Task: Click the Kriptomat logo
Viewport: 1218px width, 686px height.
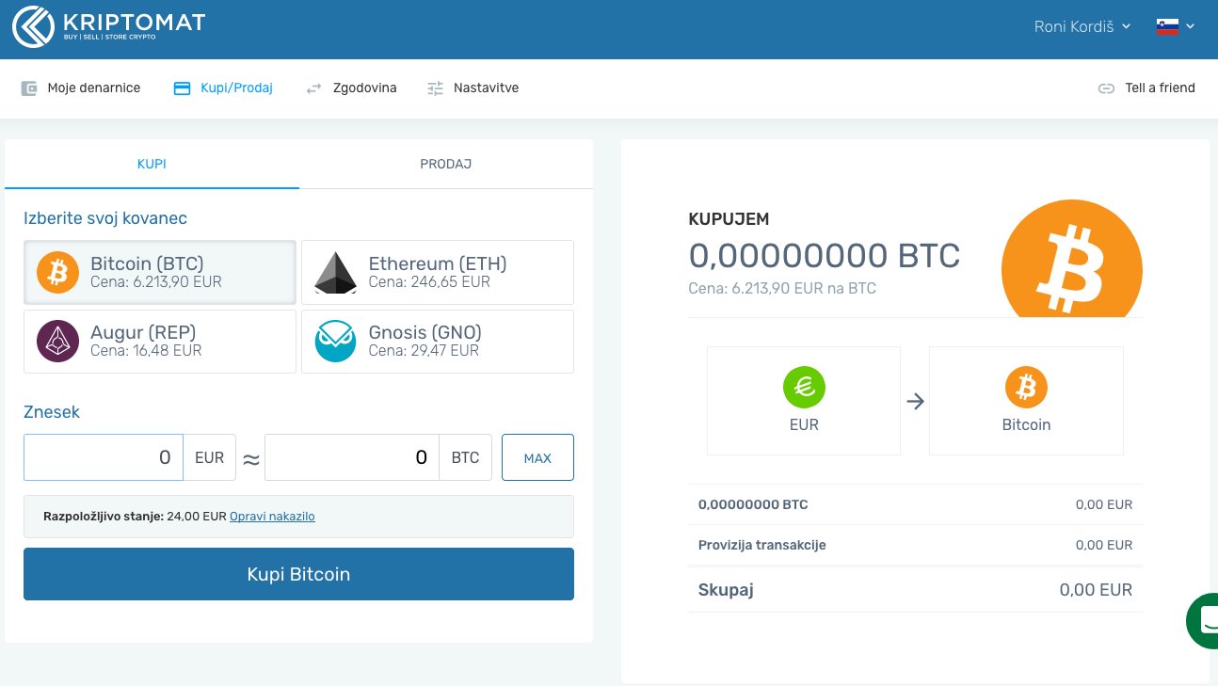Action: pyautogui.click(x=108, y=26)
